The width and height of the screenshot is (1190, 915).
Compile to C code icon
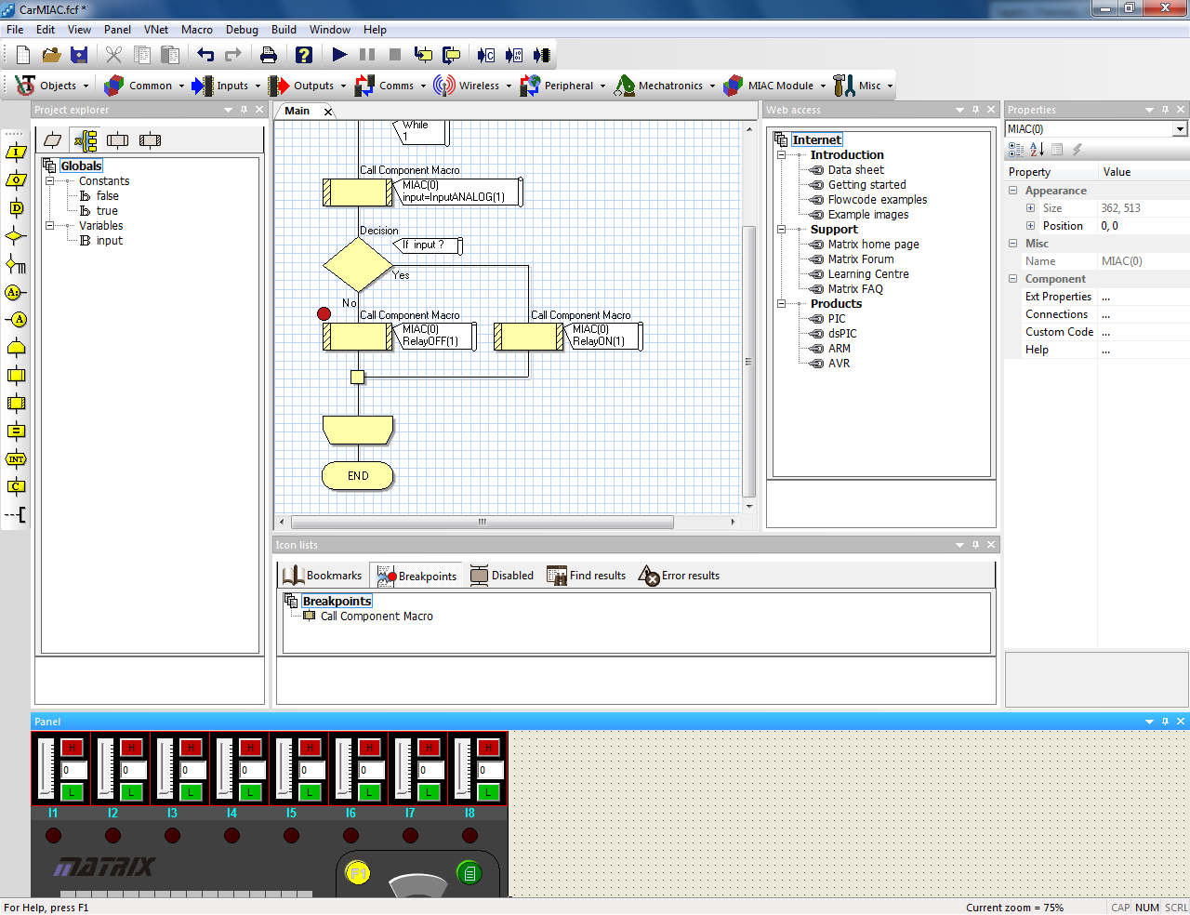(486, 55)
